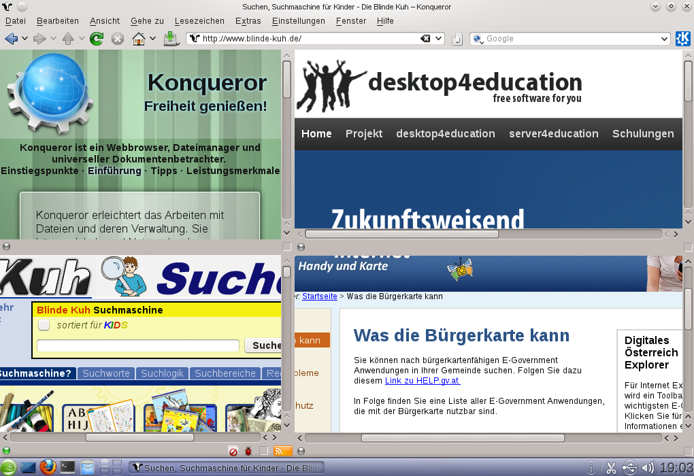Launch Firefox from the taskbar
Screen dimensions: 694x476
point(48,467)
